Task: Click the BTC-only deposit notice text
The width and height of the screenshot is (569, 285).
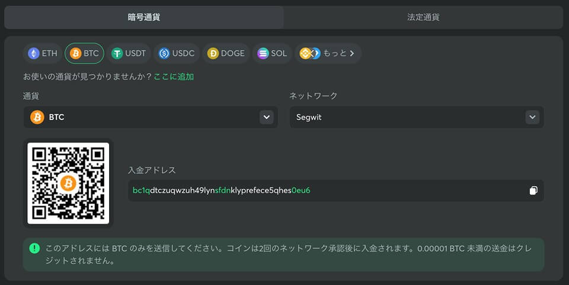Action: click(x=289, y=255)
